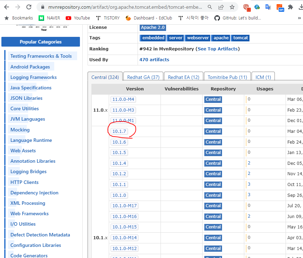This screenshot has width=303, height=258.
Task: Open version 10.1.7
Action: coord(119,131)
